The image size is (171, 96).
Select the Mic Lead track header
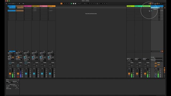(x=28, y=6)
